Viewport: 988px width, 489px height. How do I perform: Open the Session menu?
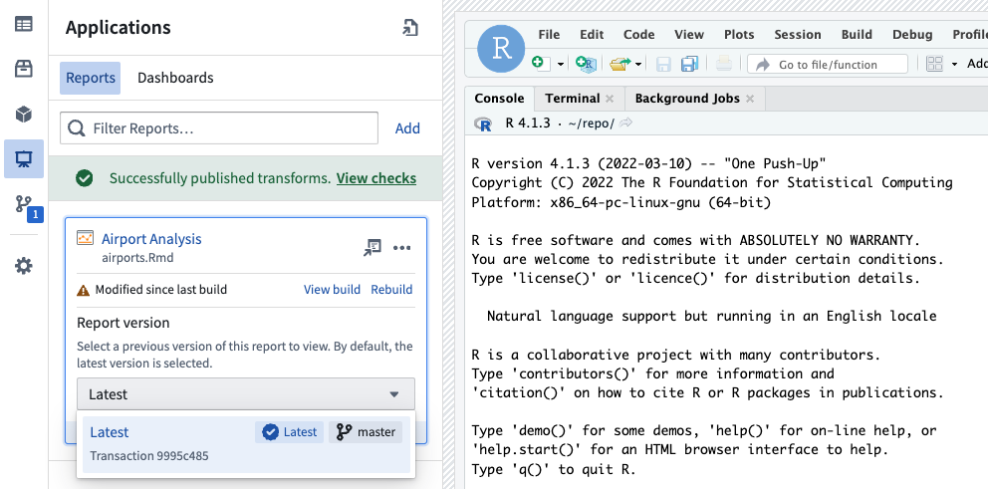(798, 35)
